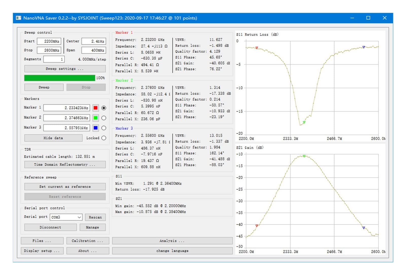This screenshot has width=406, height=275.
Task: Open the Serial port COM3 dropdown
Action: pos(66,217)
